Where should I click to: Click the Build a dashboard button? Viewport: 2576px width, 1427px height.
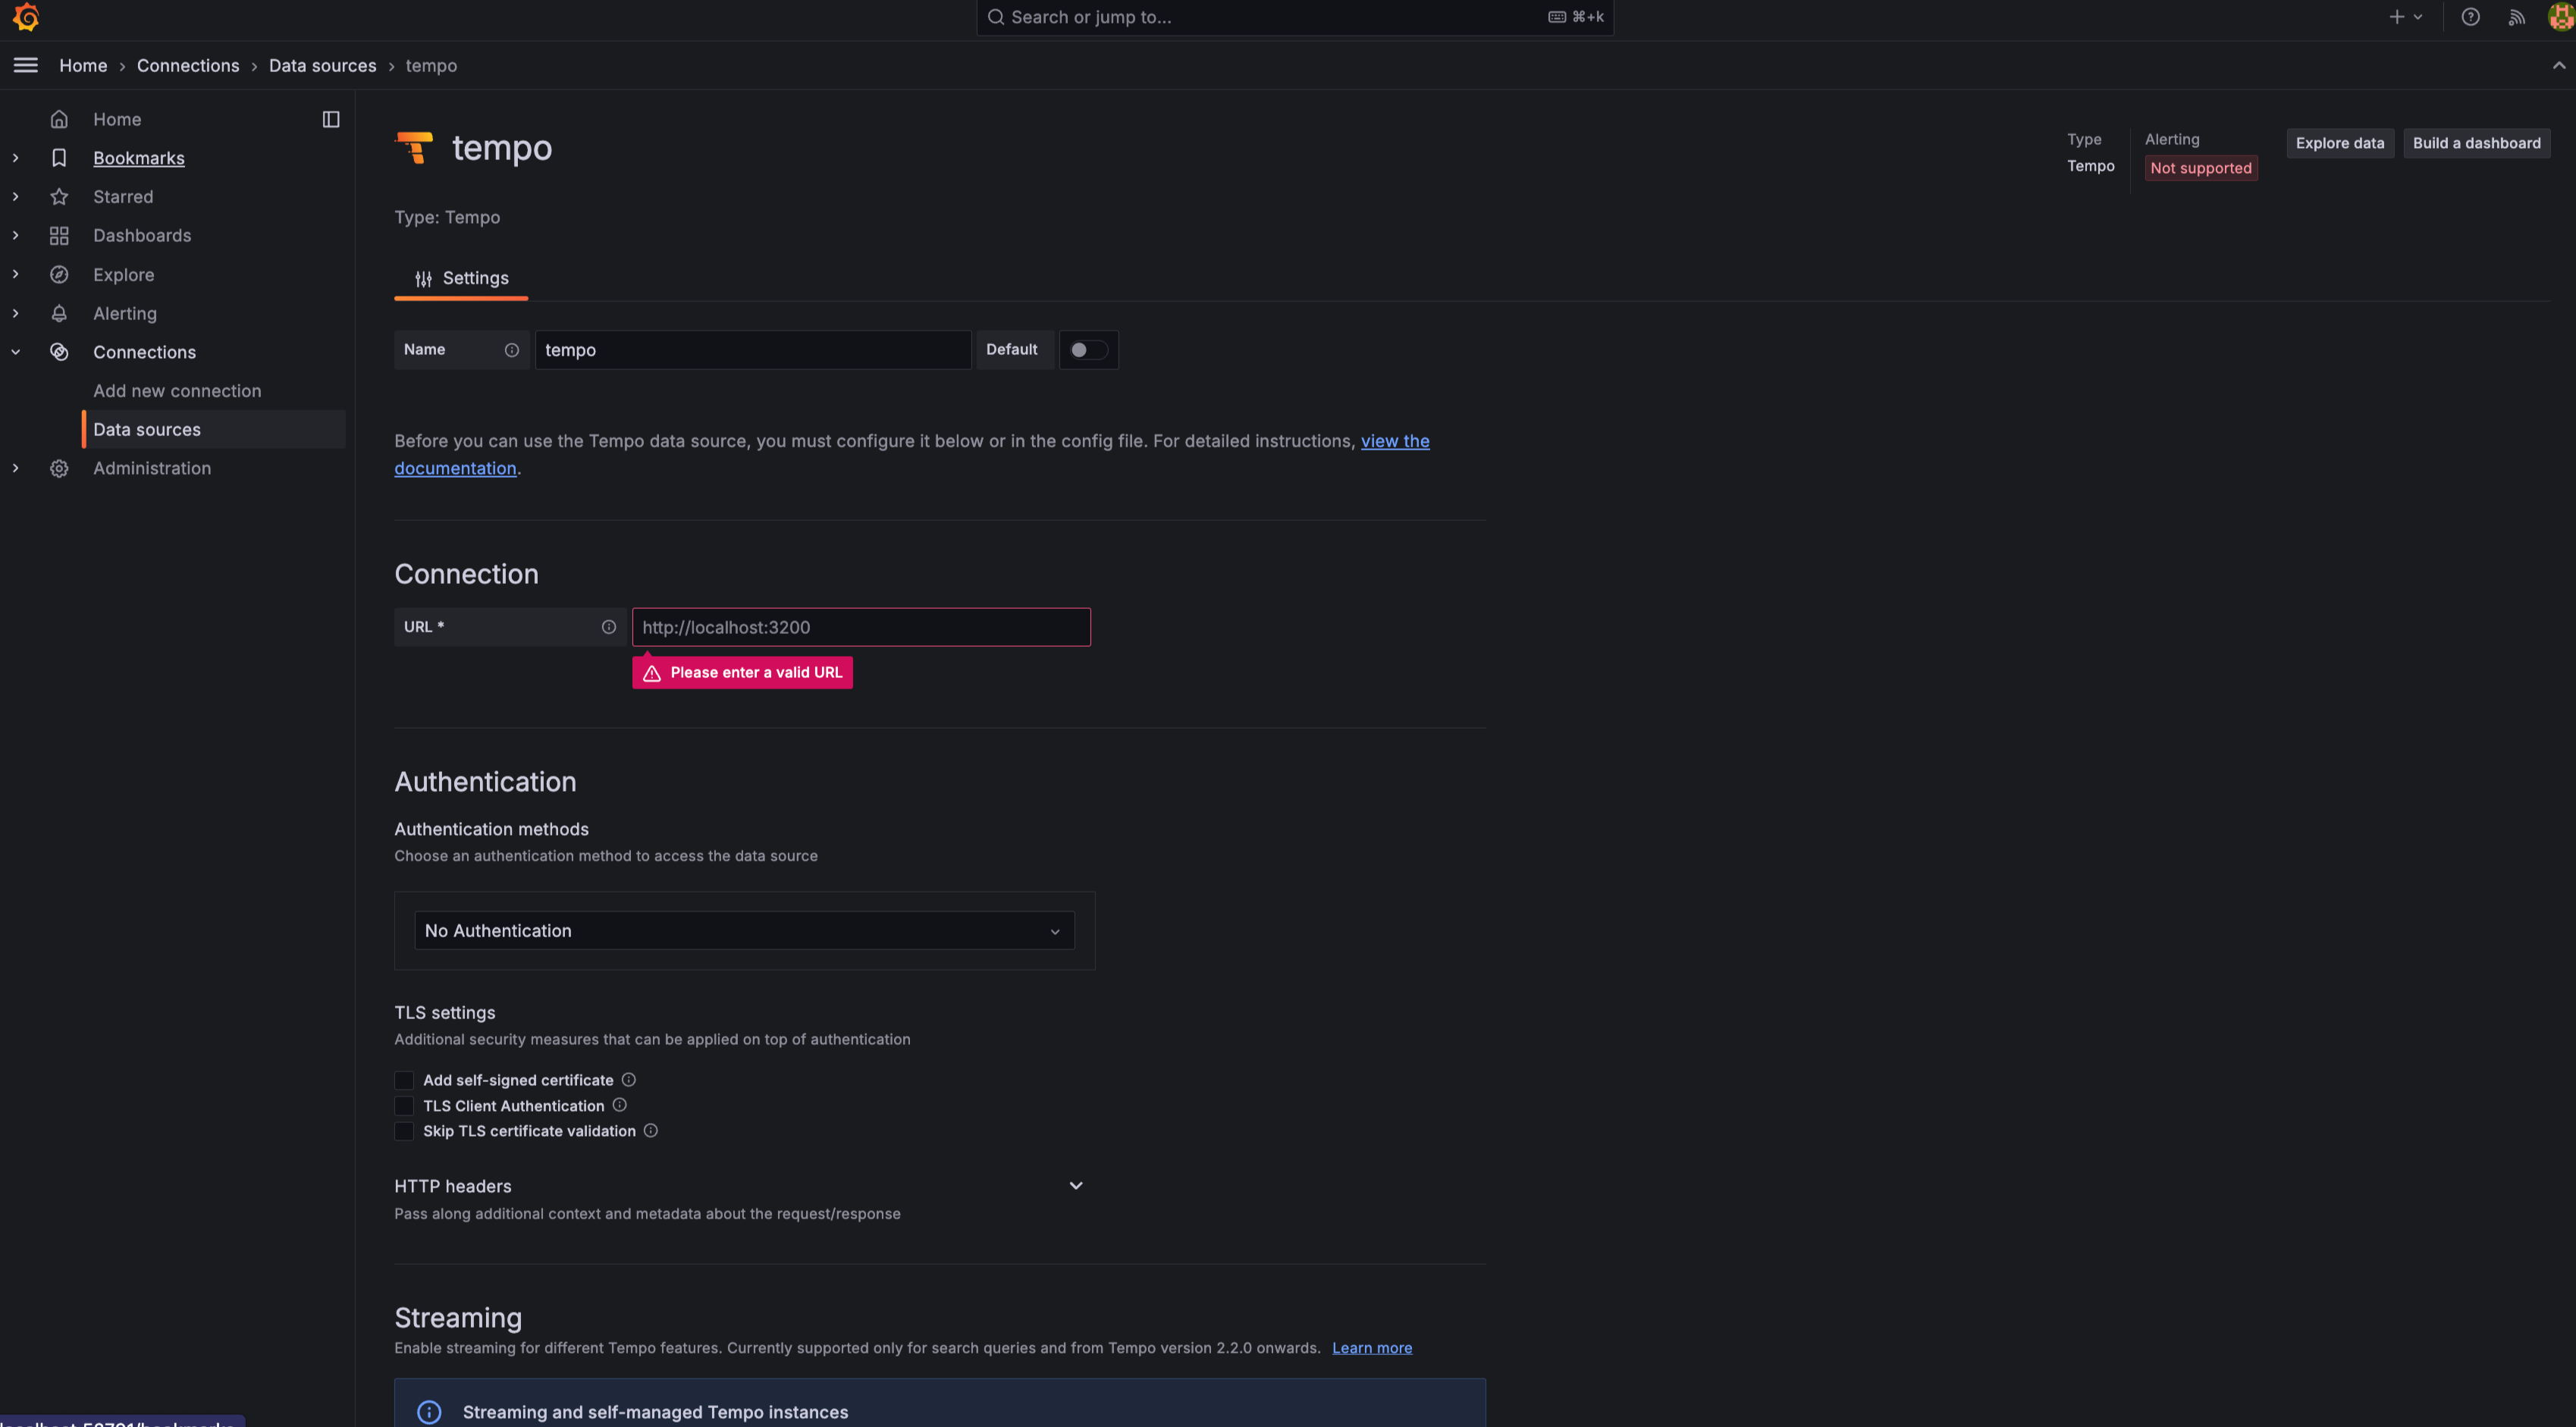[x=2476, y=142]
